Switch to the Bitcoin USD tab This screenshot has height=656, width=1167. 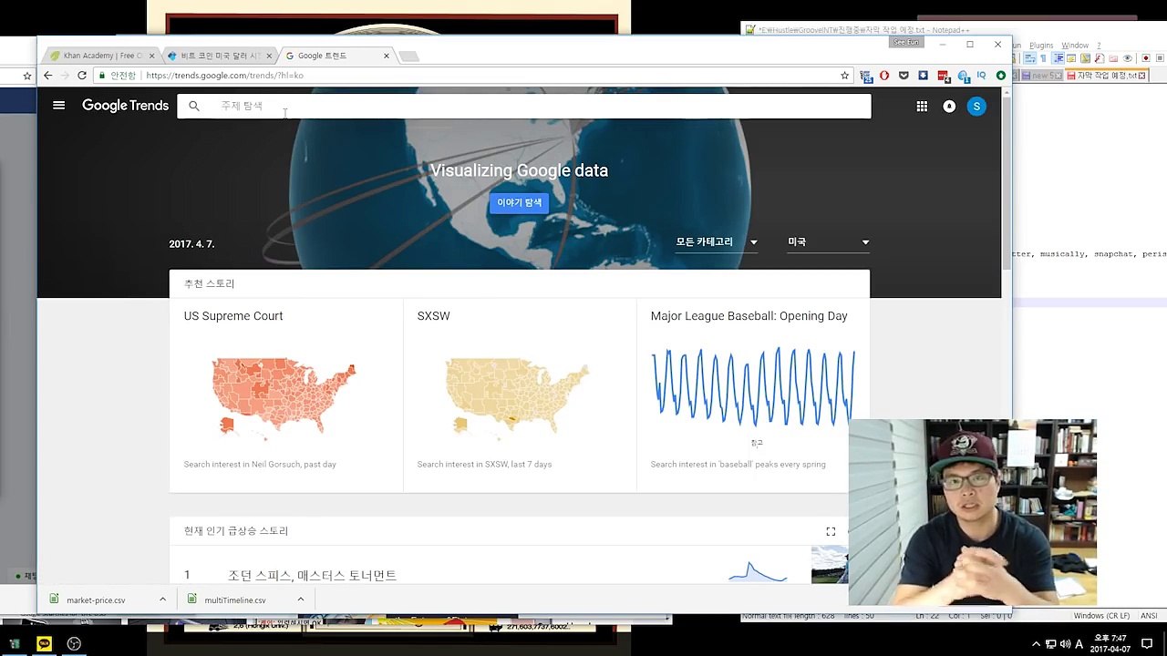click(220, 56)
